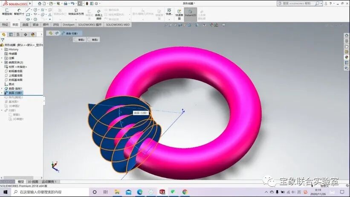Image resolution: width=350 pixels, height=197 pixels.
Task: Click the 曲面上偏移 offset on surface tool
Action: [x=98, y=14]
